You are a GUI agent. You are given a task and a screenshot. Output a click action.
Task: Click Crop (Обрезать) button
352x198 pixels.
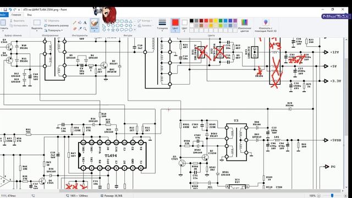pyautogui.click(x=52, y=21)
